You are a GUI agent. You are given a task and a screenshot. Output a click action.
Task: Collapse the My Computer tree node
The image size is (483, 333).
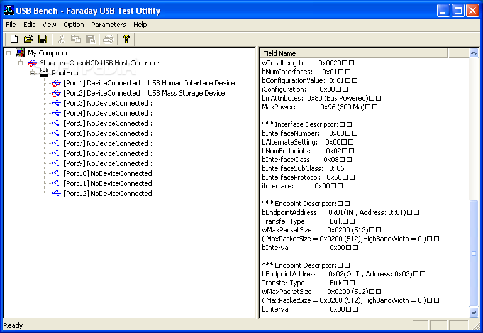[8, 53]
